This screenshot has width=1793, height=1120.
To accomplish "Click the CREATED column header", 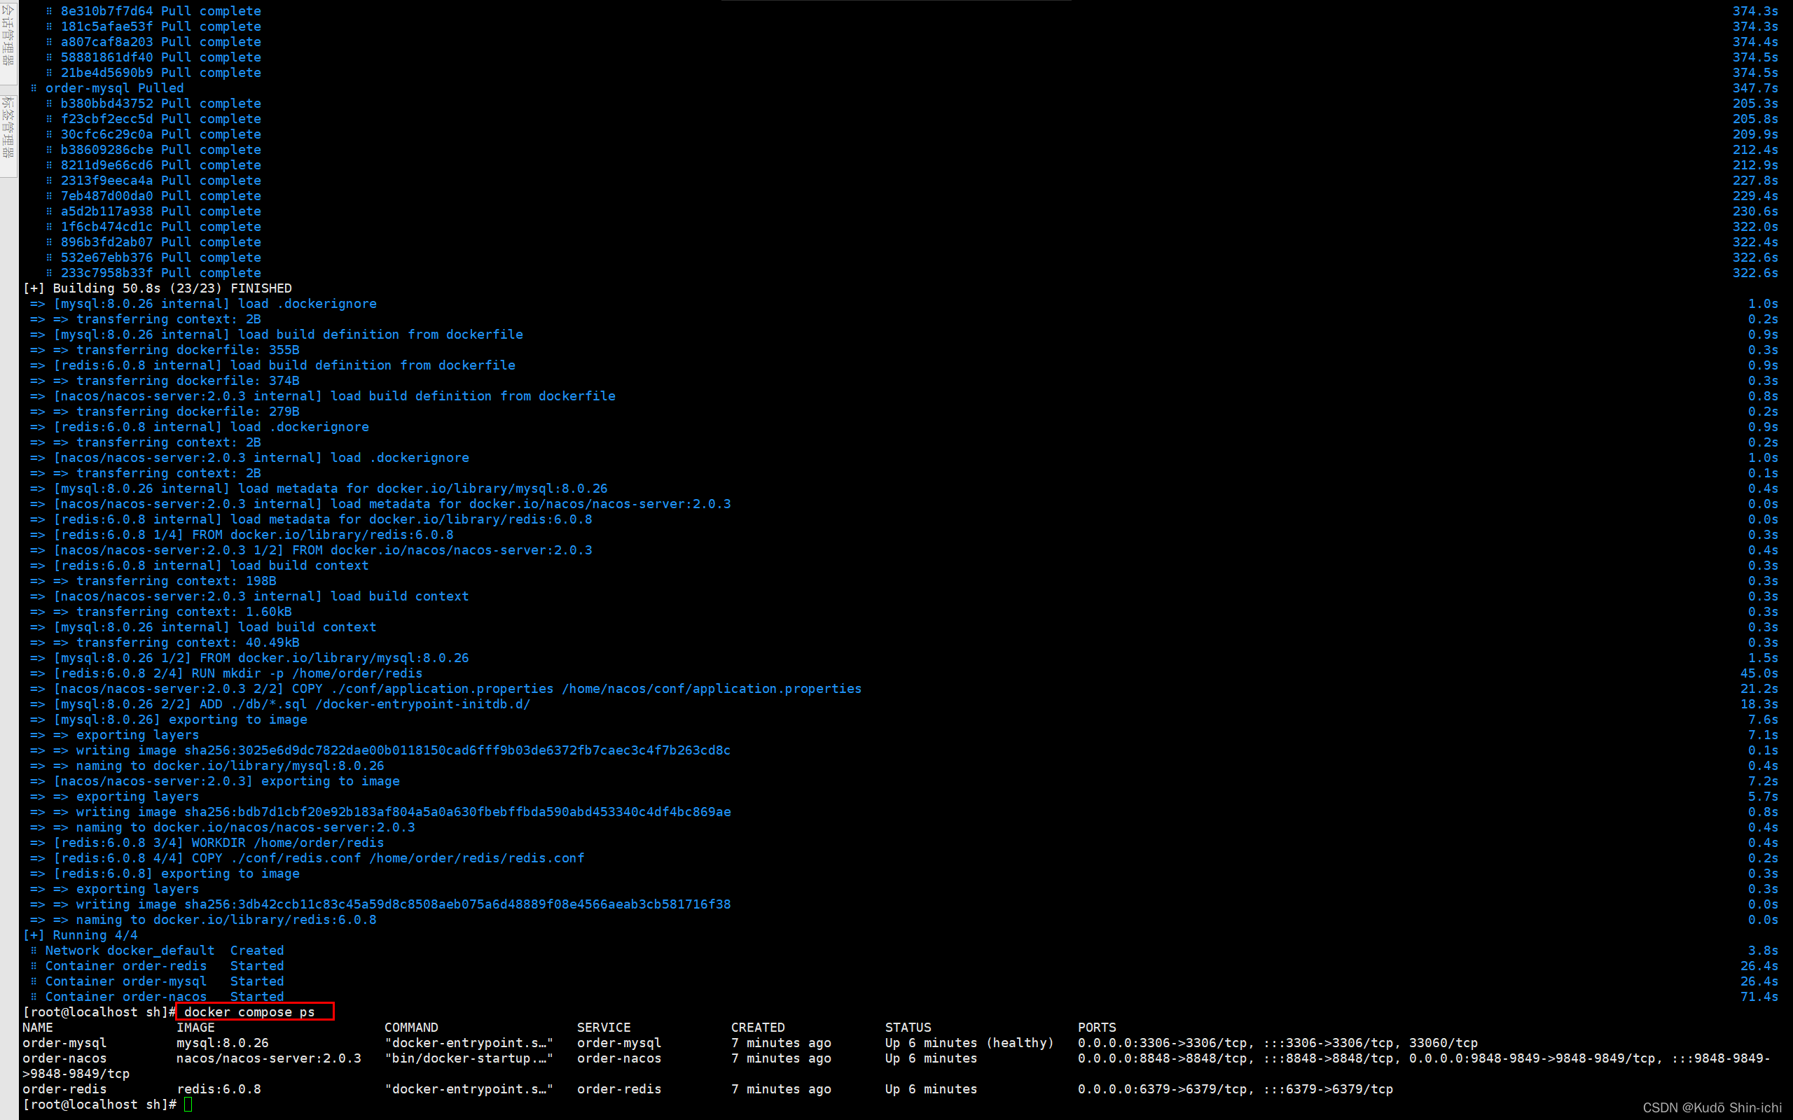I will point(758,1028).
